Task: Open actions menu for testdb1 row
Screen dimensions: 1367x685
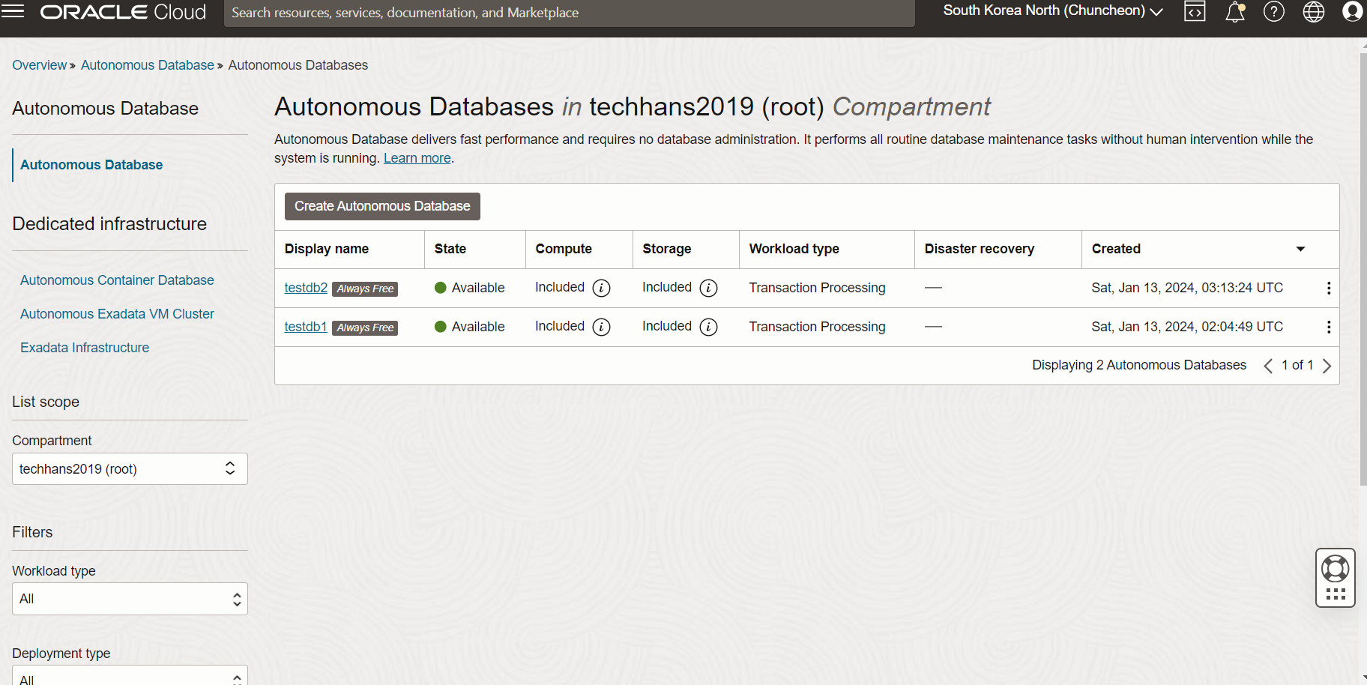Action: coord(1329,327)
